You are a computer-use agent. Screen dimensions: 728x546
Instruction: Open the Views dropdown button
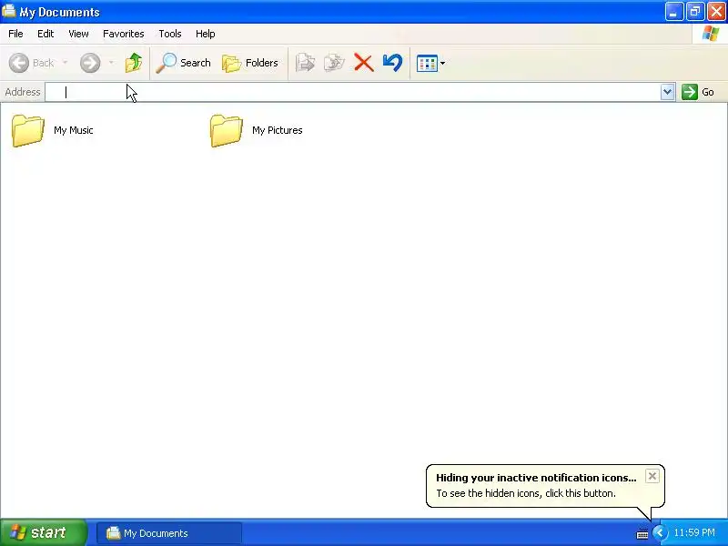coord(430,63)
